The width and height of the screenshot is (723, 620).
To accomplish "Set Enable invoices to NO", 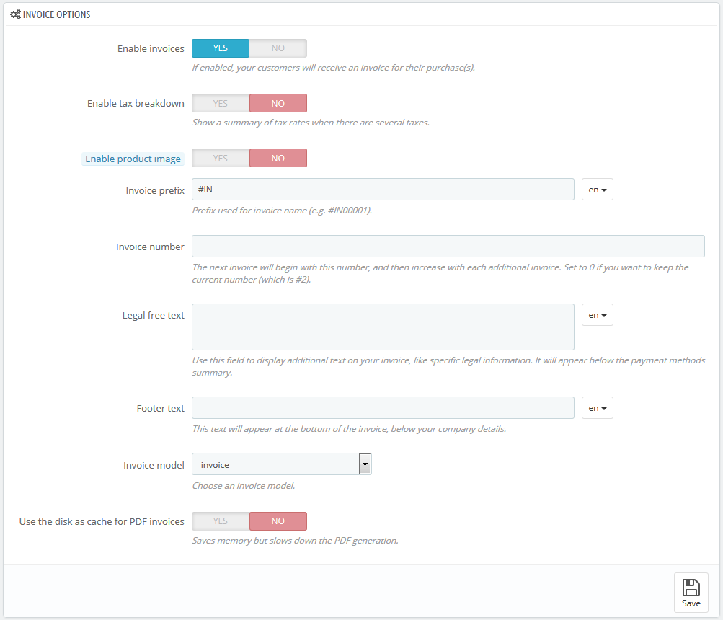I will tap(278, 48).
